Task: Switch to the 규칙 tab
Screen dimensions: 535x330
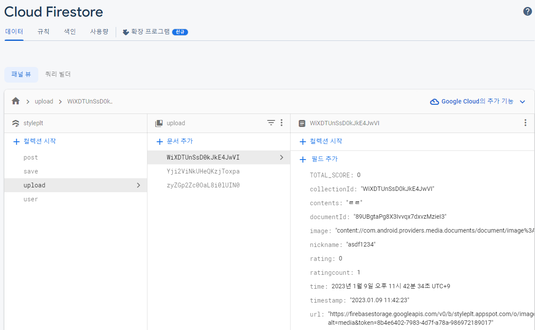Action: [x=43, y=32]
